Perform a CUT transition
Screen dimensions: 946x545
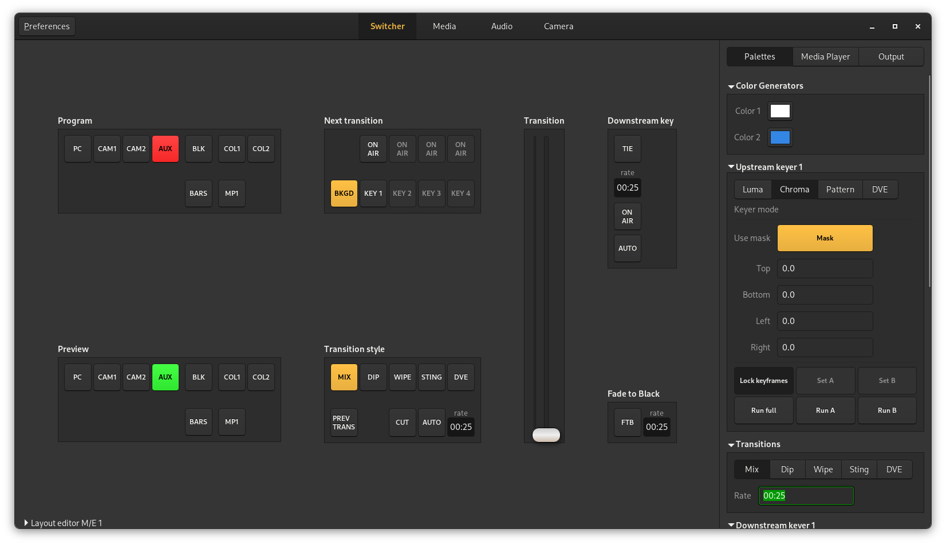pos(402,422)
